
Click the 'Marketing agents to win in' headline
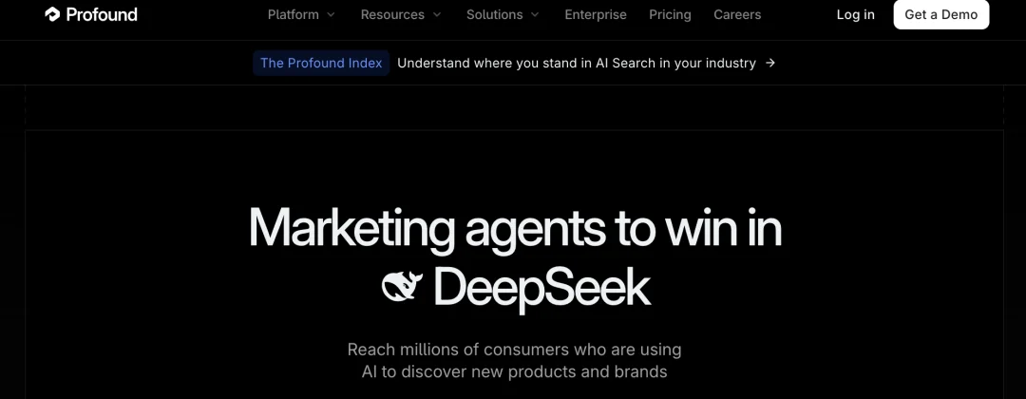(515, 228)
